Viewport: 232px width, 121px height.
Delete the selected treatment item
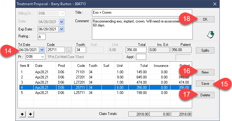coord(205,95)
